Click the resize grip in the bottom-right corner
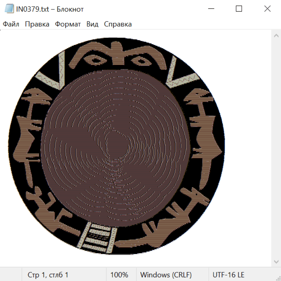The width and height of the screenshot is (281, 281). pyautogui.click(x=278, y=278)
